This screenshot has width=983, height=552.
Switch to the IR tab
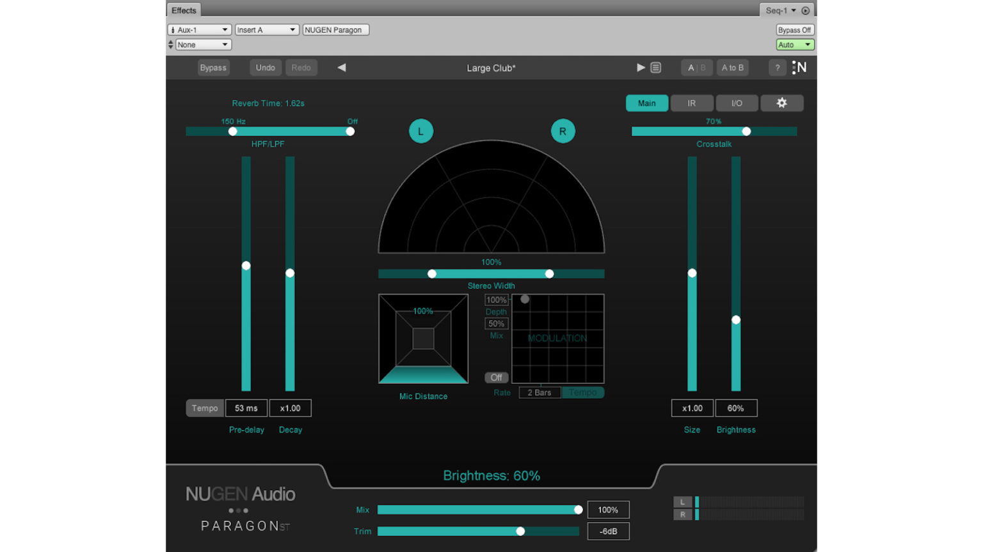click(x=691, y=103)
